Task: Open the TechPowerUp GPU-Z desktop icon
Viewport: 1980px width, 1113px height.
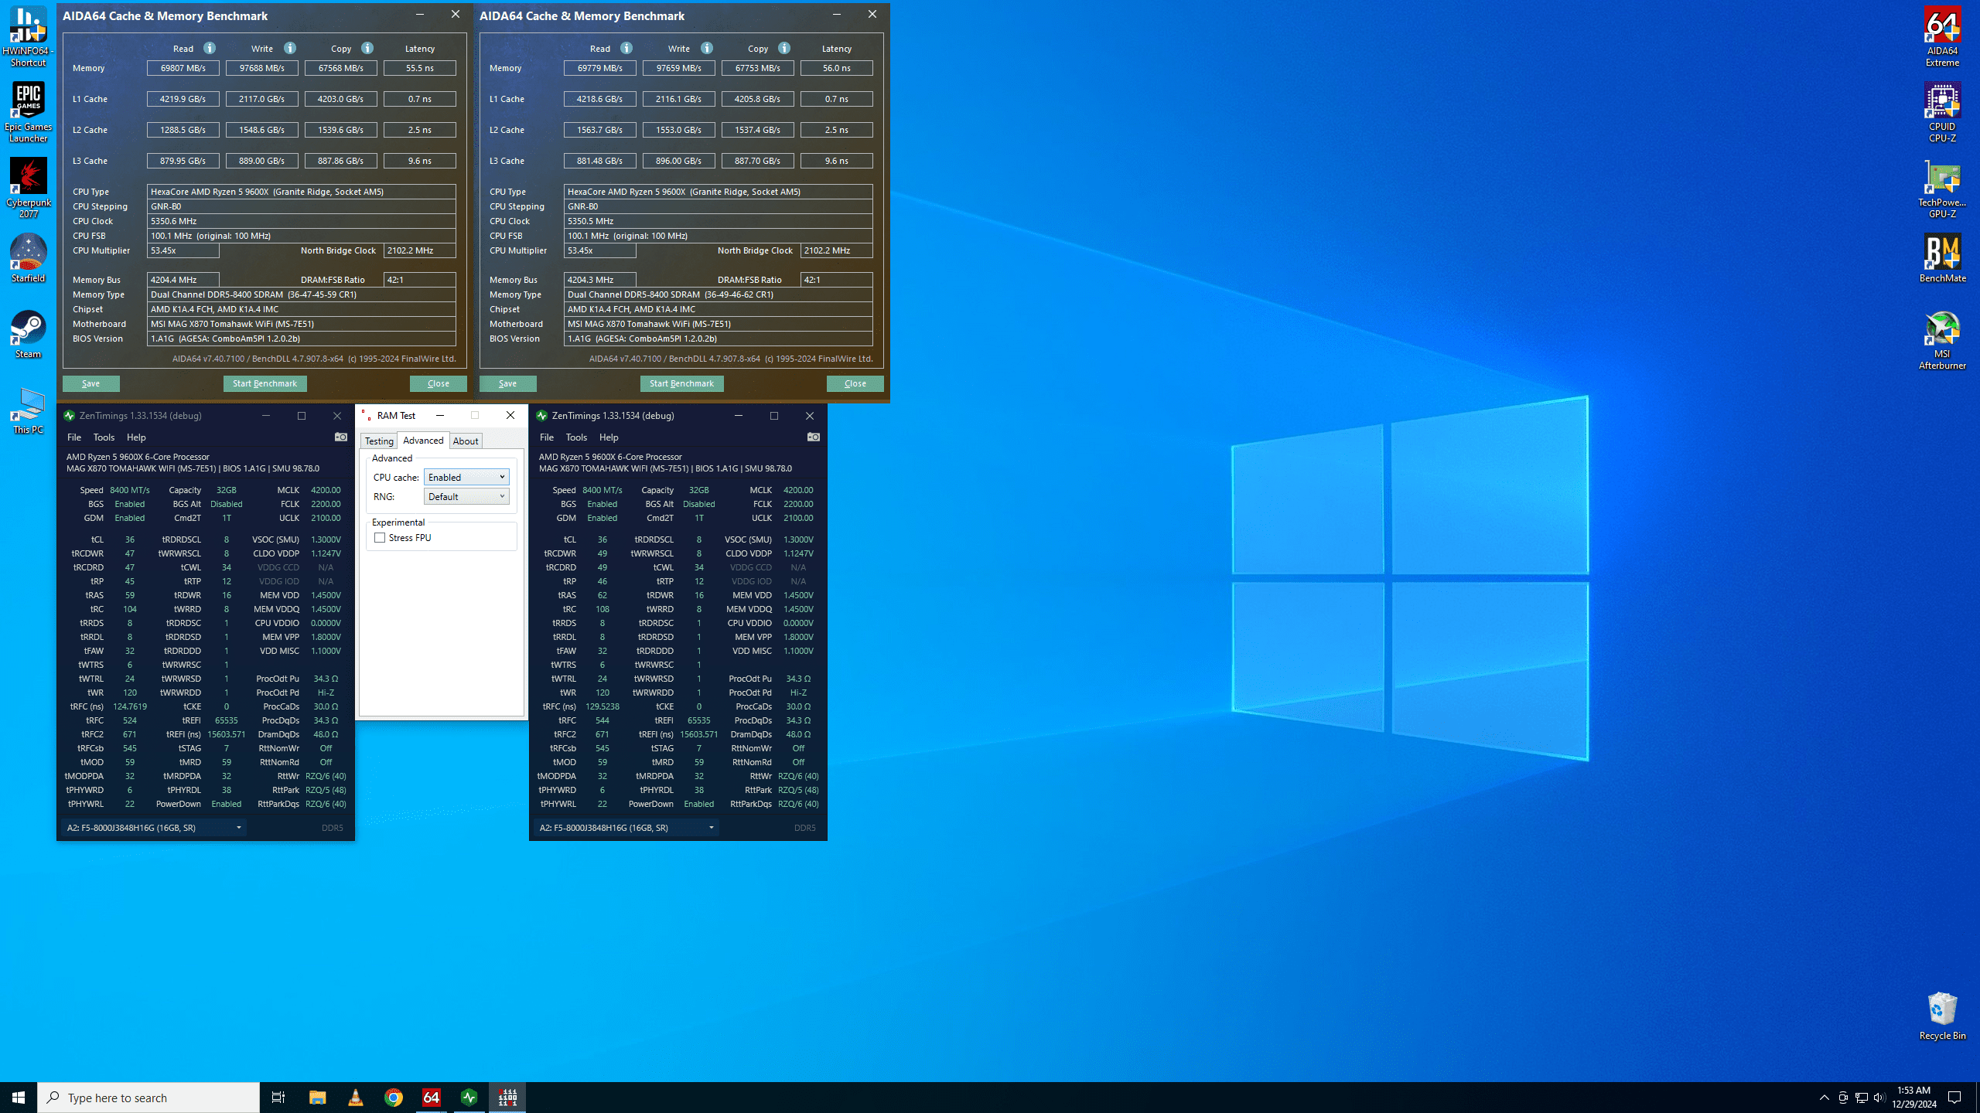Action: coord(1942,188)
